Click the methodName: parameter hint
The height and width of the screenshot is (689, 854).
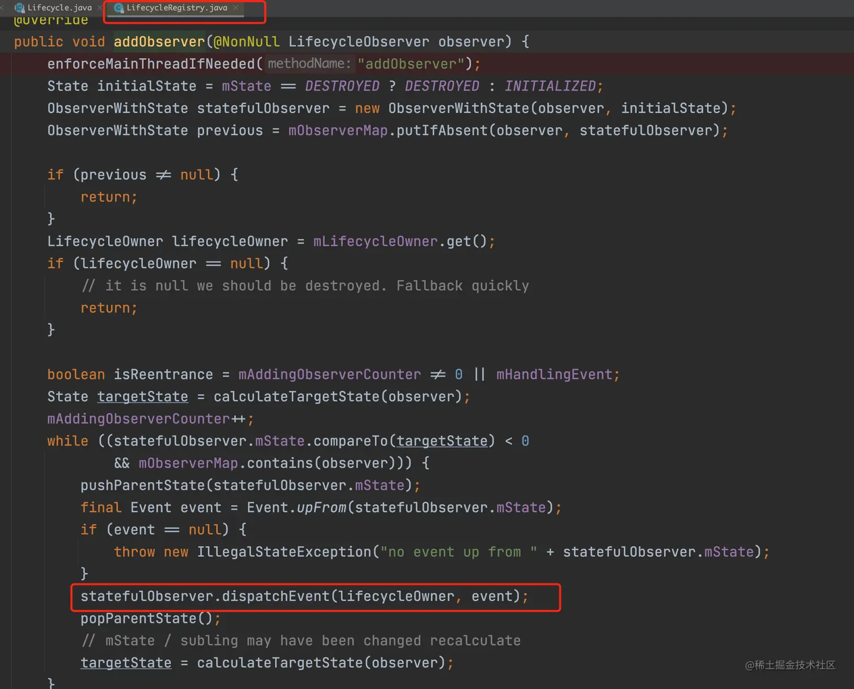[310, 64]
